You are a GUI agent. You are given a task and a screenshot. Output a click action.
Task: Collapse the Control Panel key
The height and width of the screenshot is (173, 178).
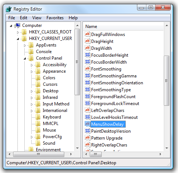click(x=25, y=59)
